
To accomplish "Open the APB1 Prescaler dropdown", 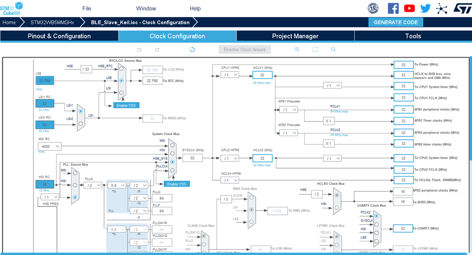I will (x=289, y=110).
